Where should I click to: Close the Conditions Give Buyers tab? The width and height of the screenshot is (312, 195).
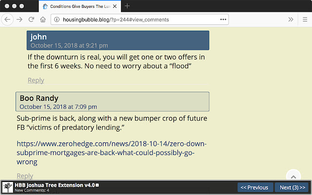tap(116, 6)
